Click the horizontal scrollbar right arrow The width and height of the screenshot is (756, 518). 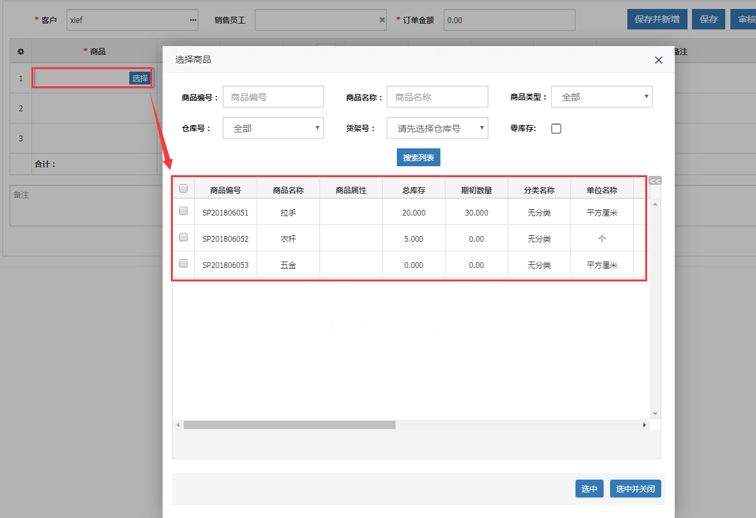click(x=645, y=425)
